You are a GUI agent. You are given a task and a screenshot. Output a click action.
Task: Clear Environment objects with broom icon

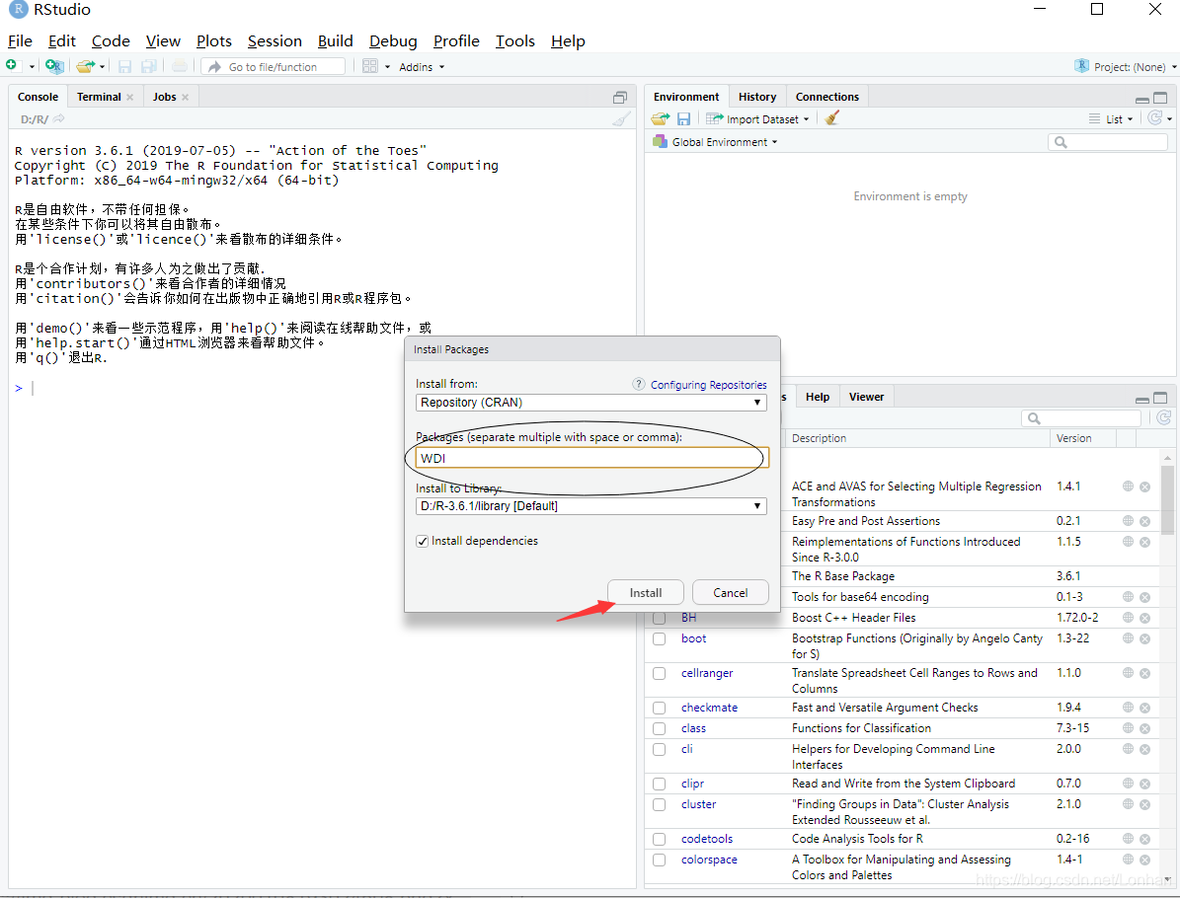pyautogui.click(x=831, y=118)
